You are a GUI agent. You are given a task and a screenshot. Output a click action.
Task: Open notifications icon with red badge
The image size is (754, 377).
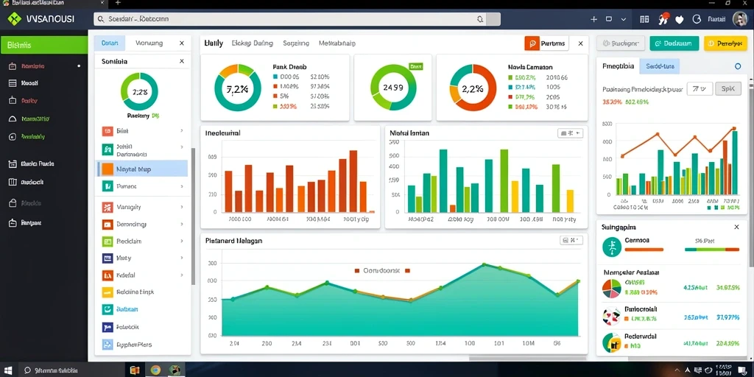[x=663, y=19]
